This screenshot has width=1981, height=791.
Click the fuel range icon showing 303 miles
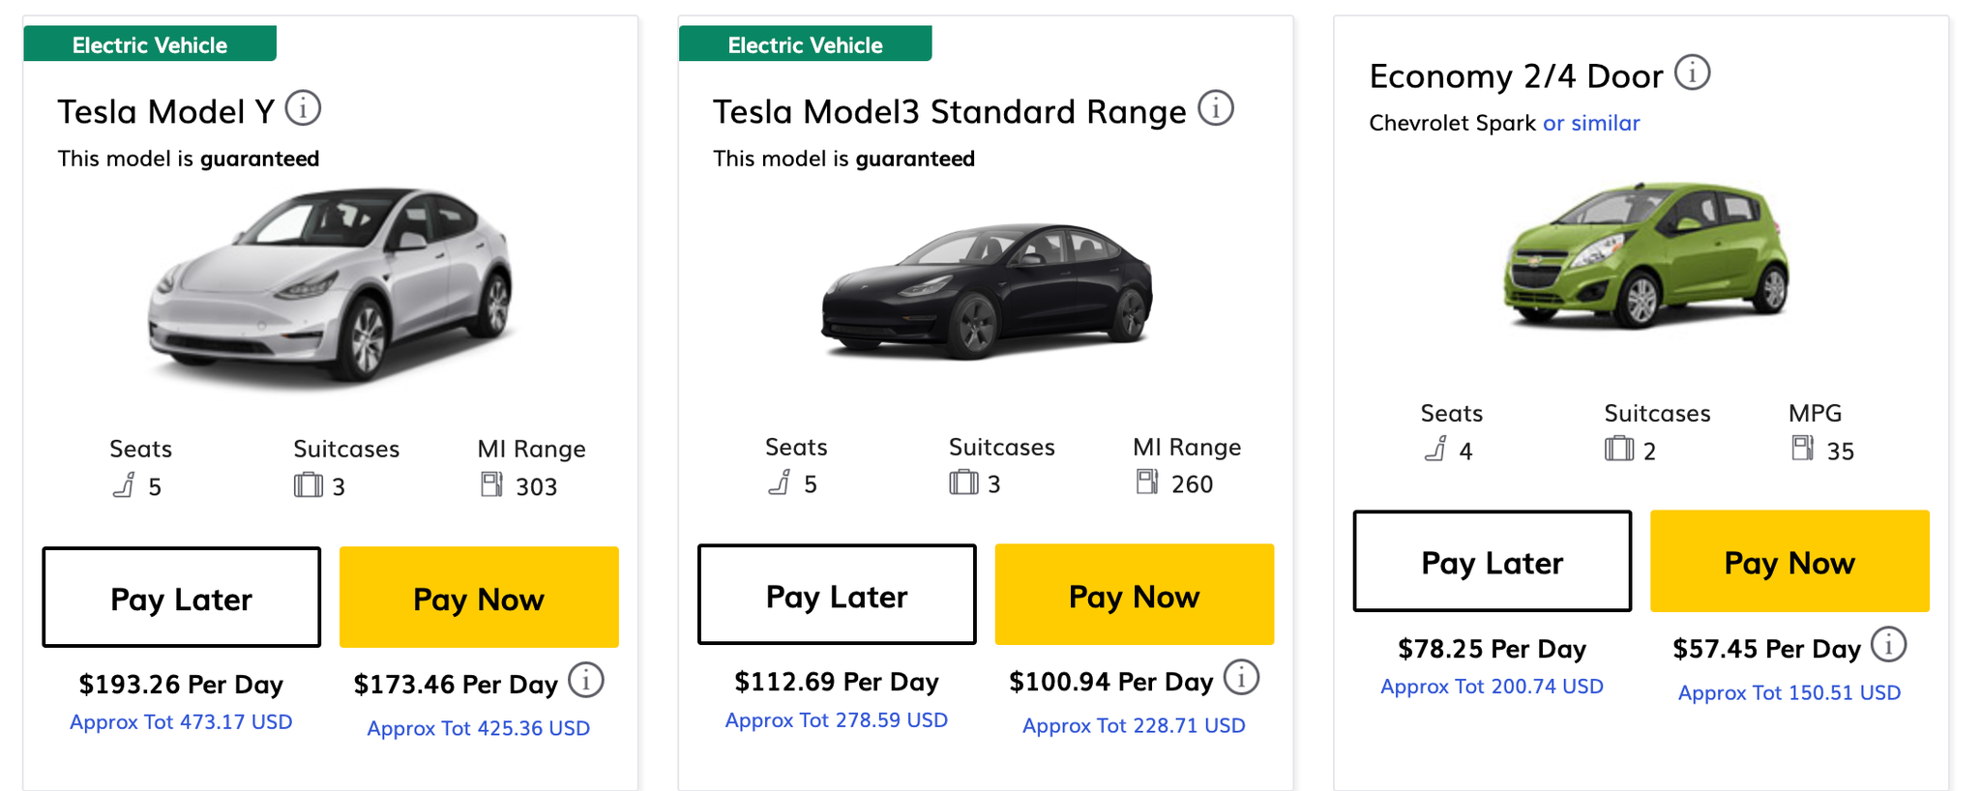(490, 485)
